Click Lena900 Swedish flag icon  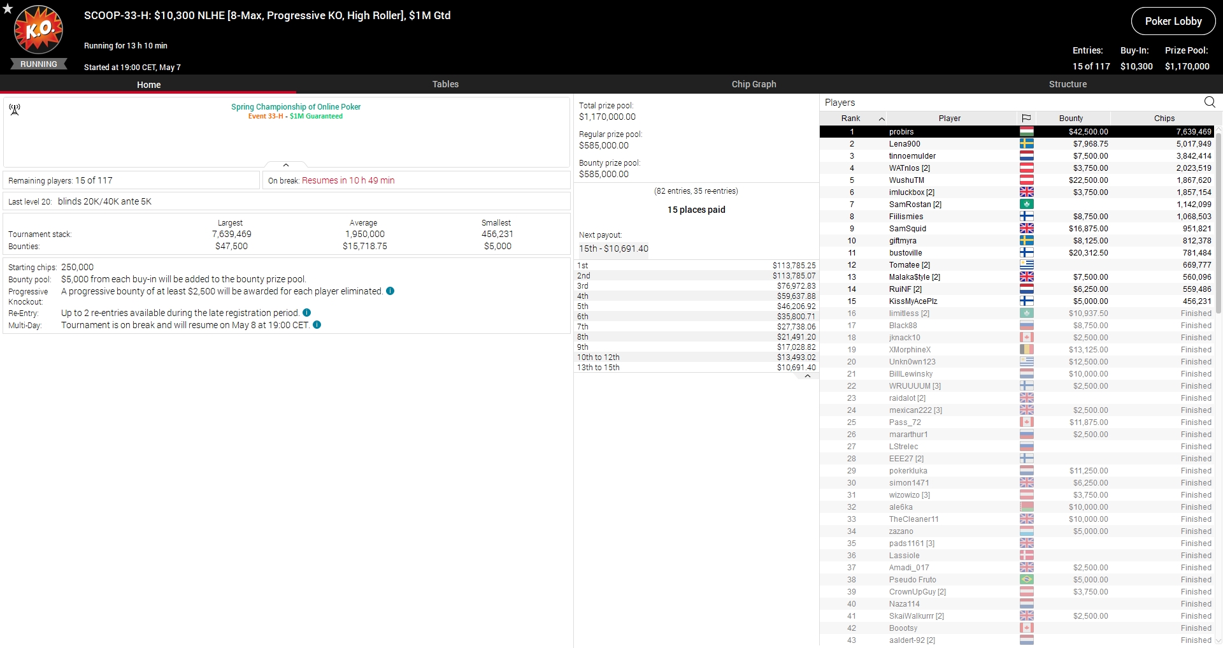click(1026, 144)
